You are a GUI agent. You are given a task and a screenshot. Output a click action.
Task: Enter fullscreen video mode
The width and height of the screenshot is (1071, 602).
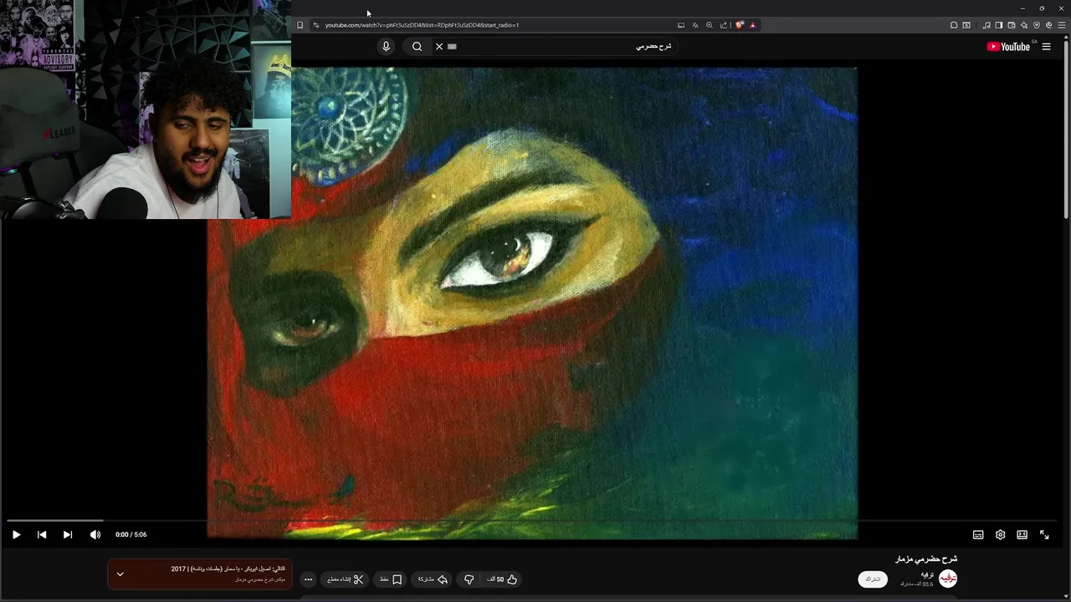coord(1044,534)
